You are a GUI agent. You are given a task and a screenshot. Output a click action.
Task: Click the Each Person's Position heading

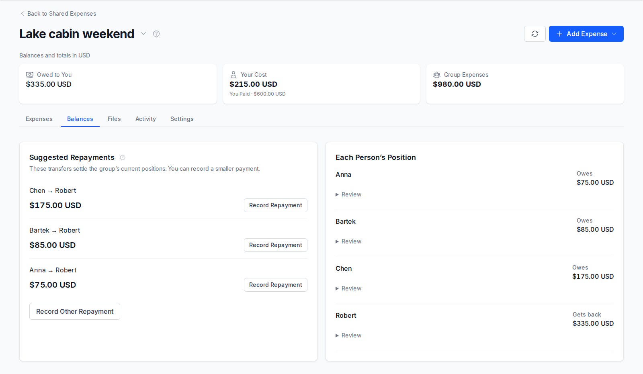pos(376,157)
